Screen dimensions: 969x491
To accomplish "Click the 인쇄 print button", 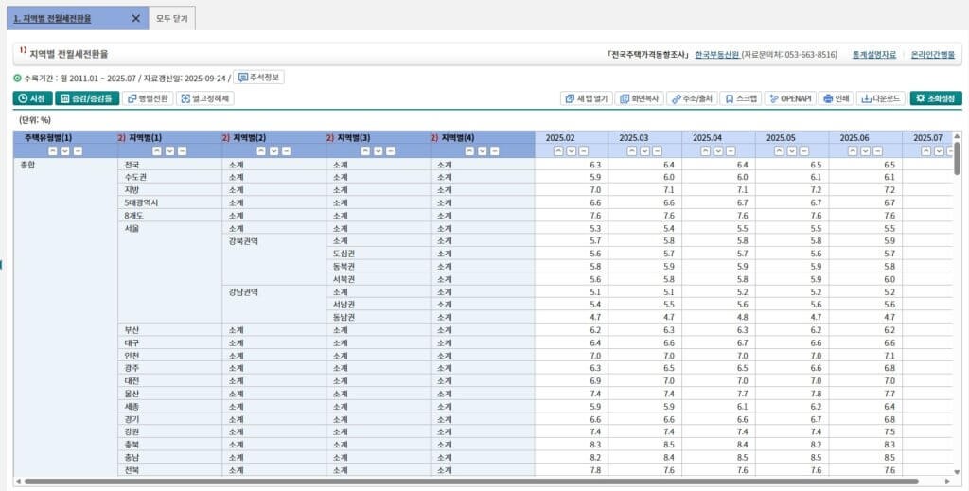I will point(836,98).
